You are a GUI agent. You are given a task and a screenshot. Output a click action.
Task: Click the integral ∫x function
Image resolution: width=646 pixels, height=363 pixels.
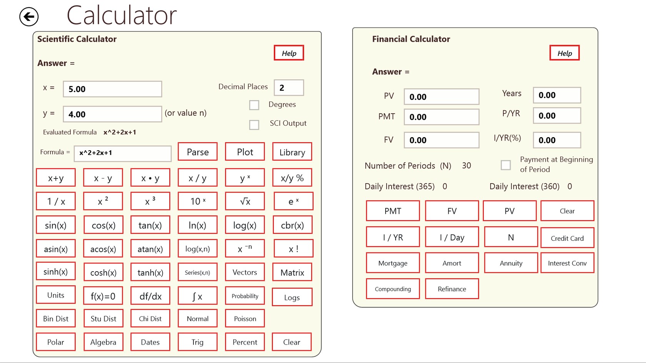pyautogui.click(x=197, y=295)
